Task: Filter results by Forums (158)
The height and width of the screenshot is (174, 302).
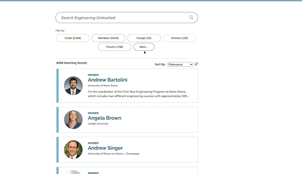Action: pyautogui.click(x=115, y=47)
